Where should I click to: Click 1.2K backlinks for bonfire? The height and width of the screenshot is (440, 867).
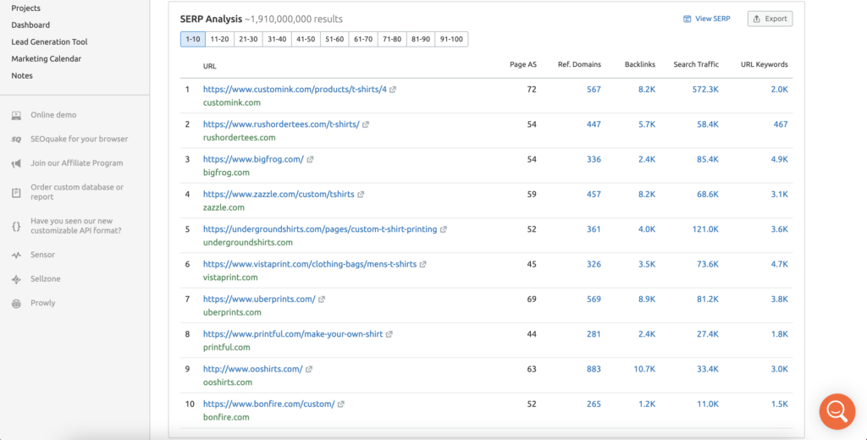[x=647, y=404]
